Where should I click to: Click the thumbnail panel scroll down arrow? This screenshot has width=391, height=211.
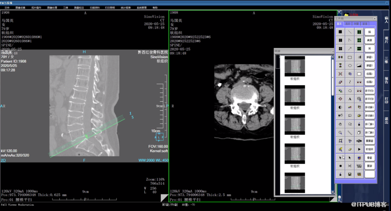333,192
